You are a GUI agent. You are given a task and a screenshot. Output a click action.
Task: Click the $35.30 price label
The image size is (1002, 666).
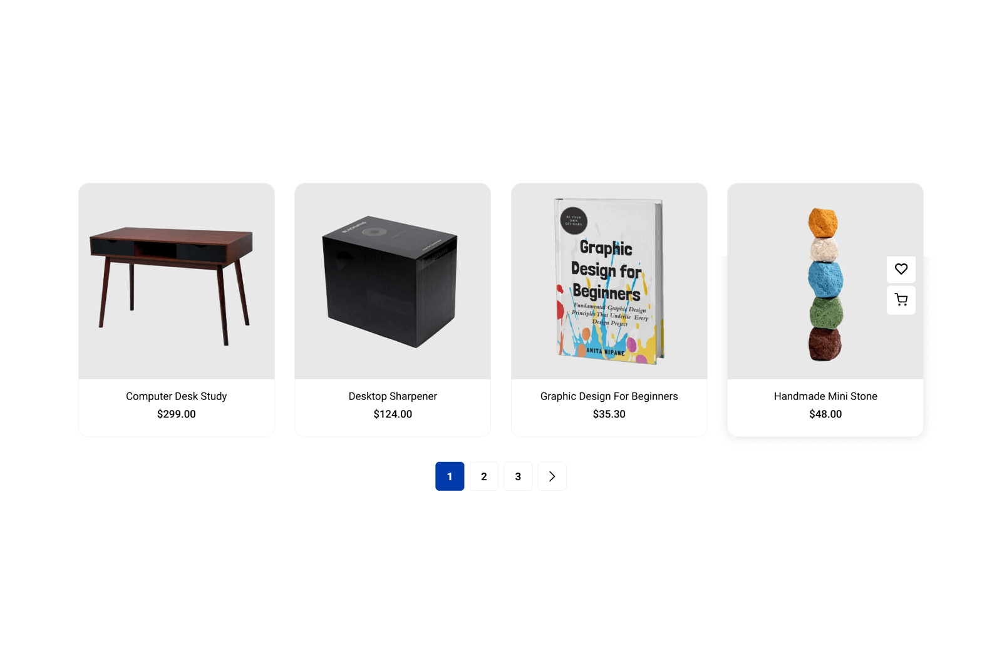[x=609, y=414]
